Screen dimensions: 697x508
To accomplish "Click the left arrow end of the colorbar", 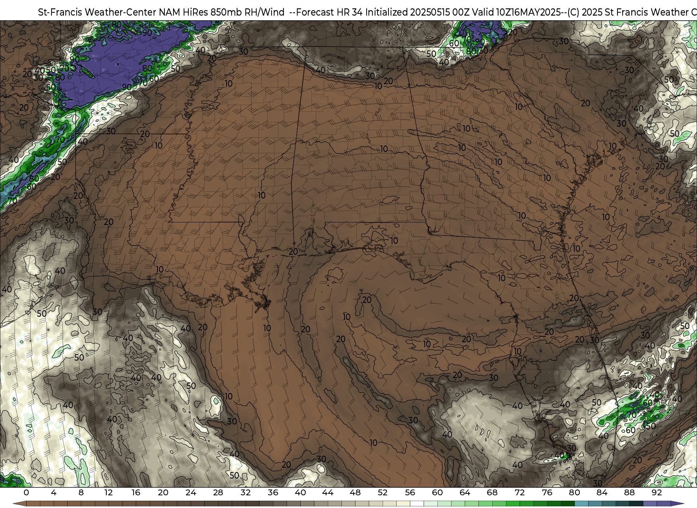I will coord(19,504).
